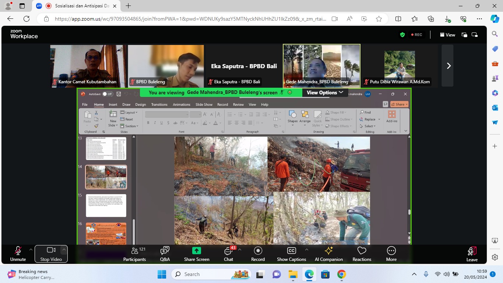
Task: Click the green Share Screen icon
Action: [x=197, y=251]
